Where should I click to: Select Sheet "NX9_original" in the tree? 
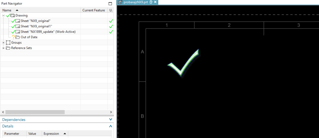click(x=36, y=21)
